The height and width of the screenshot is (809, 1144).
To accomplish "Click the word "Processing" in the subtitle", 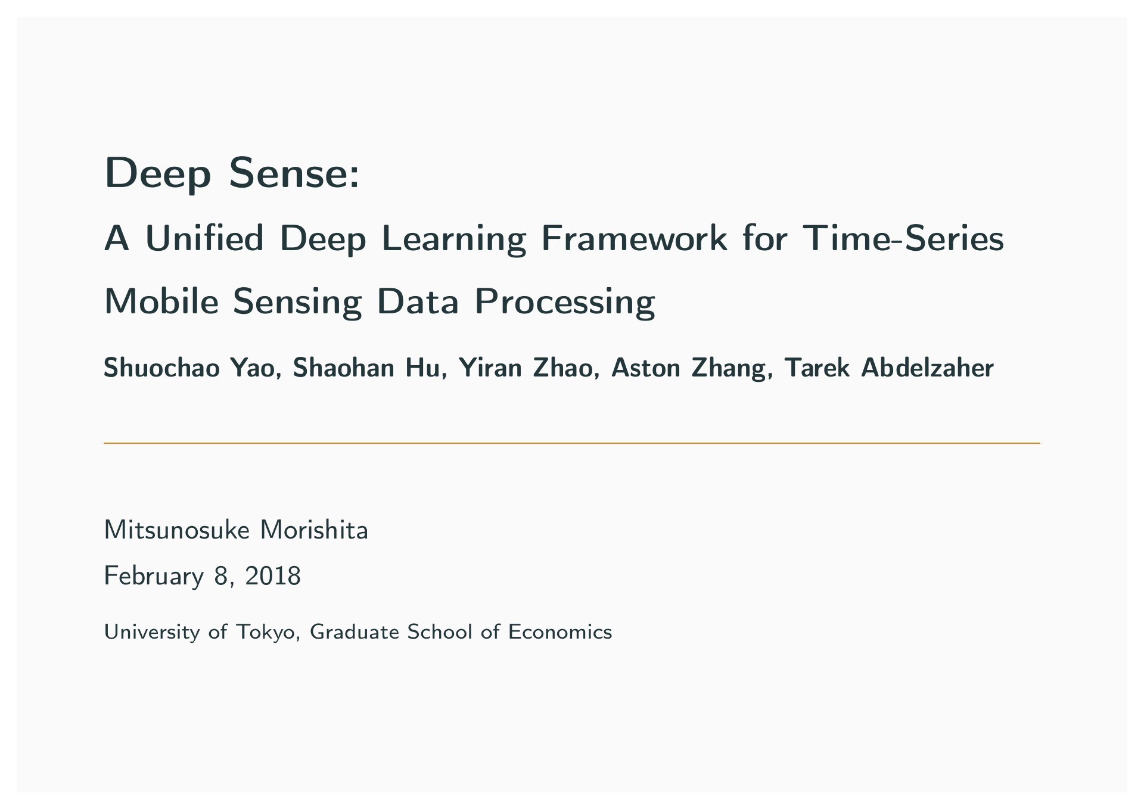I will point(565,303).
